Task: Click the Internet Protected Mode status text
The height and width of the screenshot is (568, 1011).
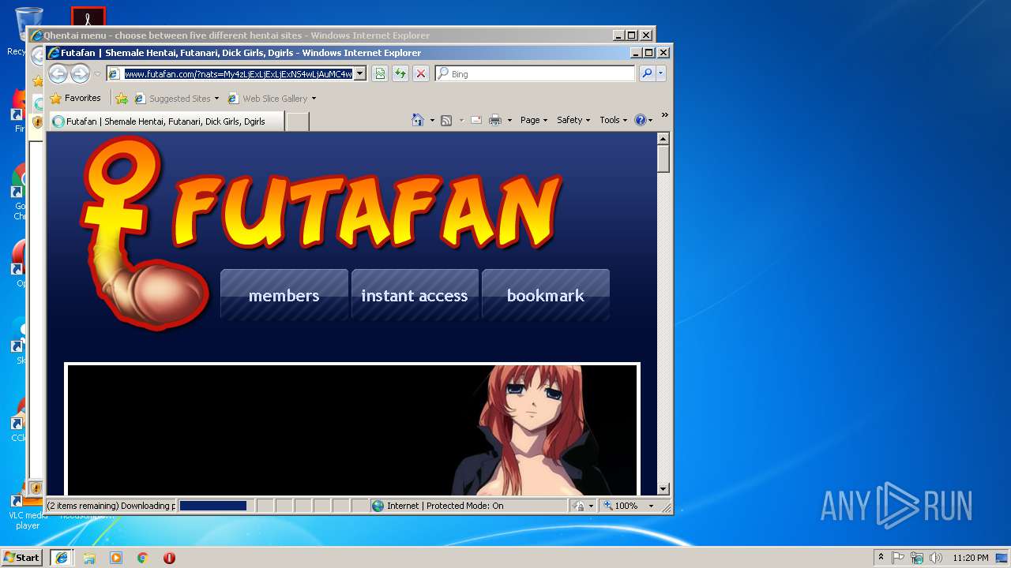Action: [x=445, y=506]
